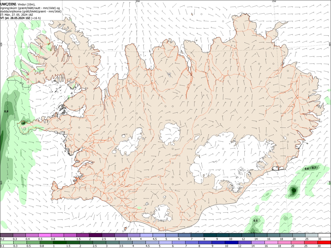Pick lower-row light pink swatch between 16 and 18
Viewport: 331px width, 248px height.
[x=271, y=242]
